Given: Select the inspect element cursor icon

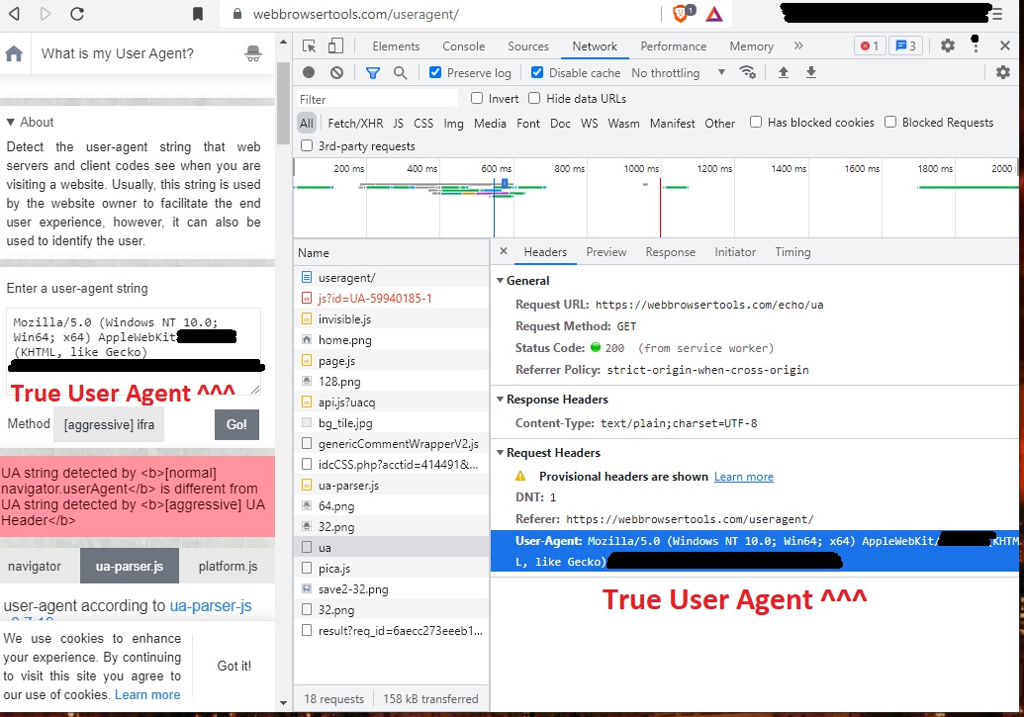Looking at the screenshot, I should click(310, 45).
